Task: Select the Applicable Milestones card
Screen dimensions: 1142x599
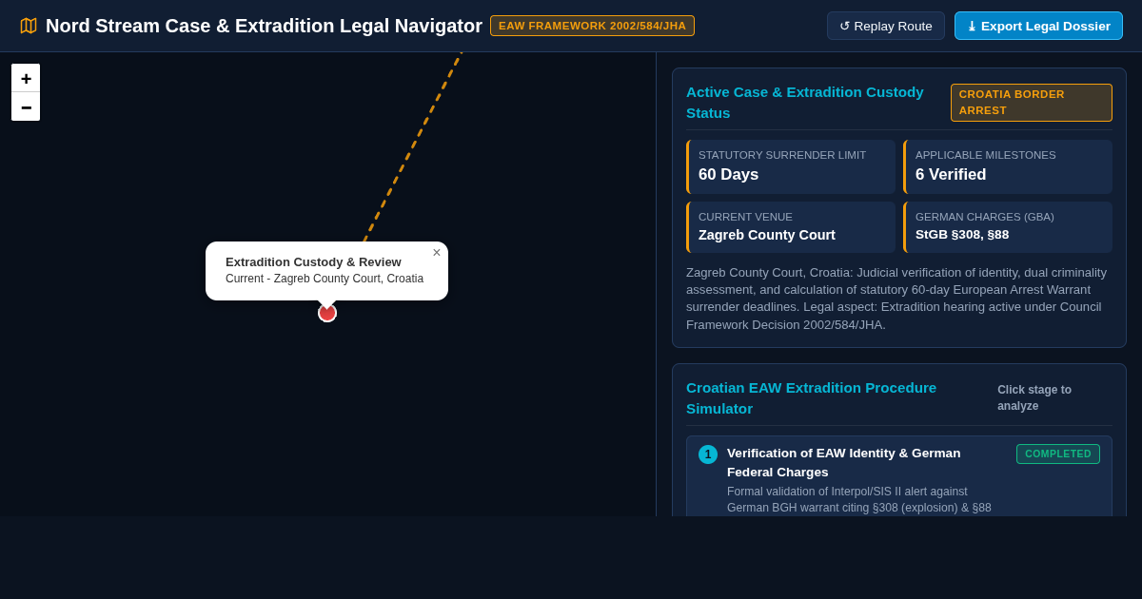Action: coord(1008,166)
